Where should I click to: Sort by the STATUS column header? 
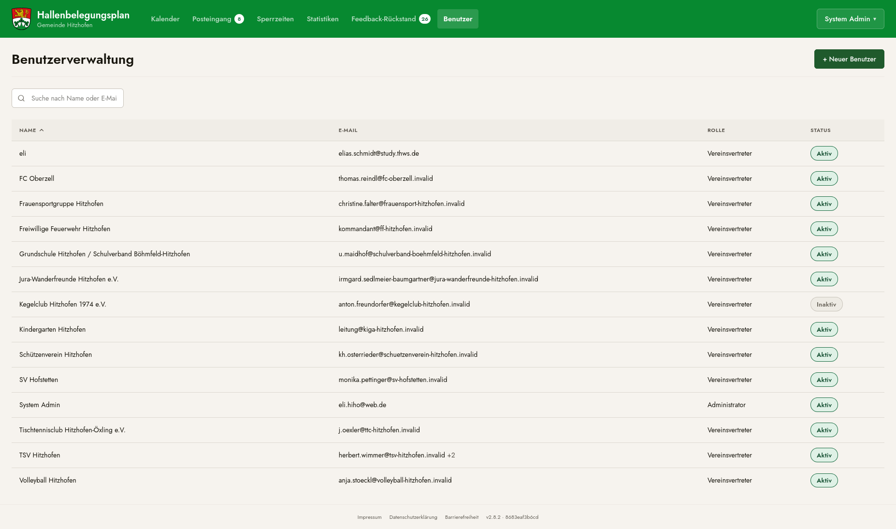pos(821,130)
